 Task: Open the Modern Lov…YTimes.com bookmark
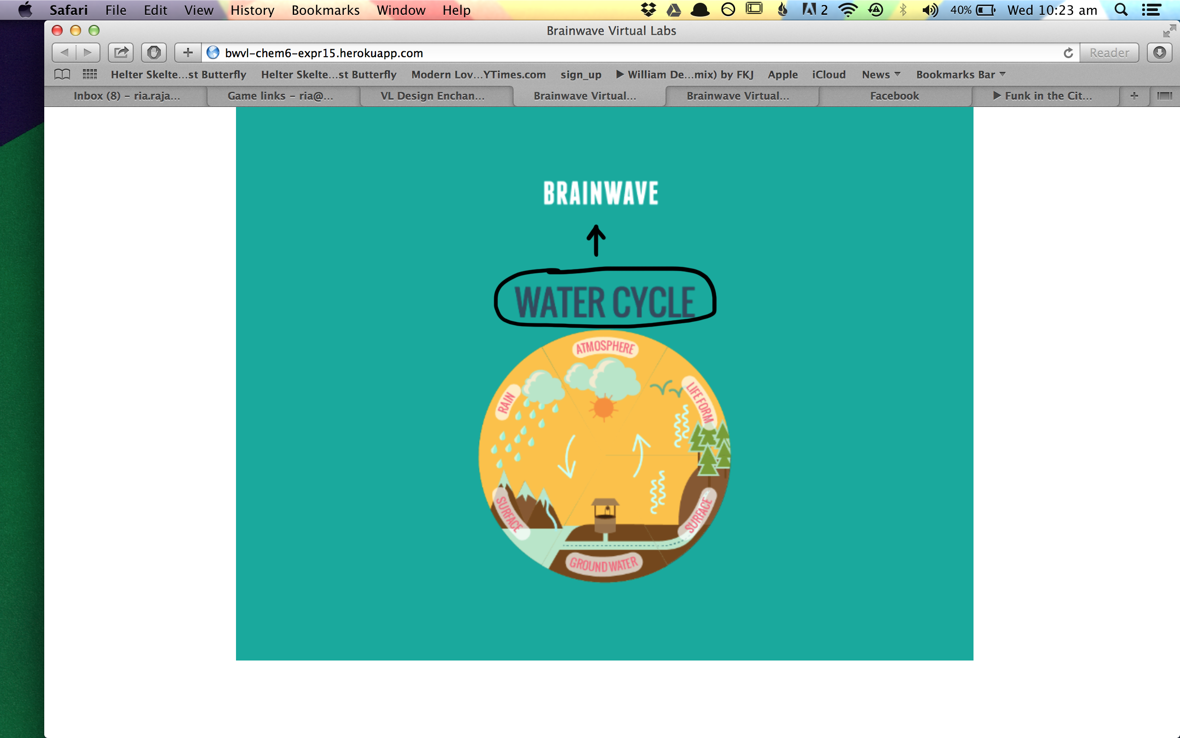[478, 75]
